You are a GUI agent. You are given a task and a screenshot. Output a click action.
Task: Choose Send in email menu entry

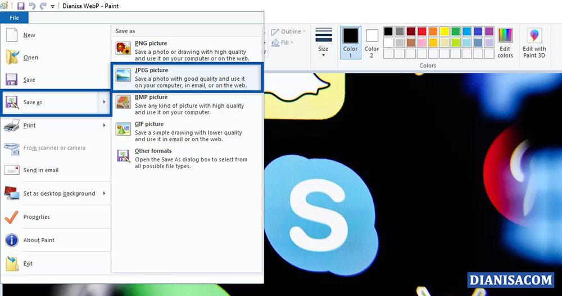pos(56,170)
